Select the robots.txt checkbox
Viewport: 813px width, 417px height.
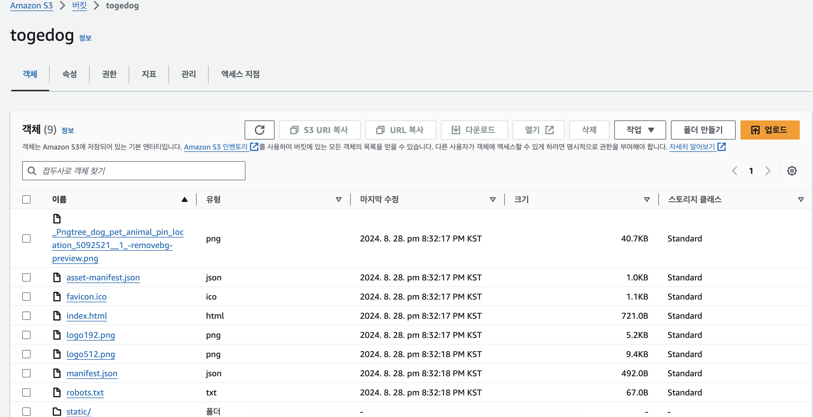(26, 393)
